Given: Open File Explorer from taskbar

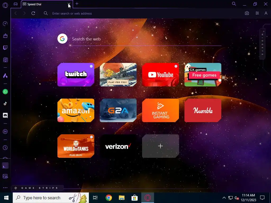Looking at the screenshot, I should pos(121,198).
